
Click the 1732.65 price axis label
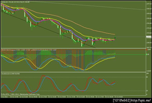tap(149, 28)
